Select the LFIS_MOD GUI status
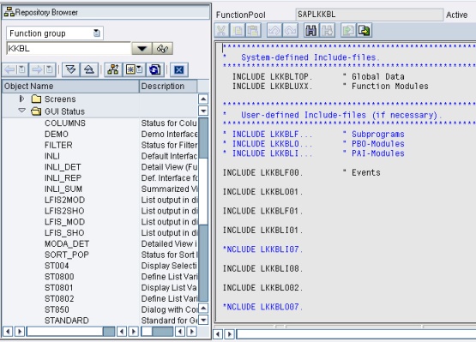Image resolution: width=476 pixels, height=342 pixels. 64,222
